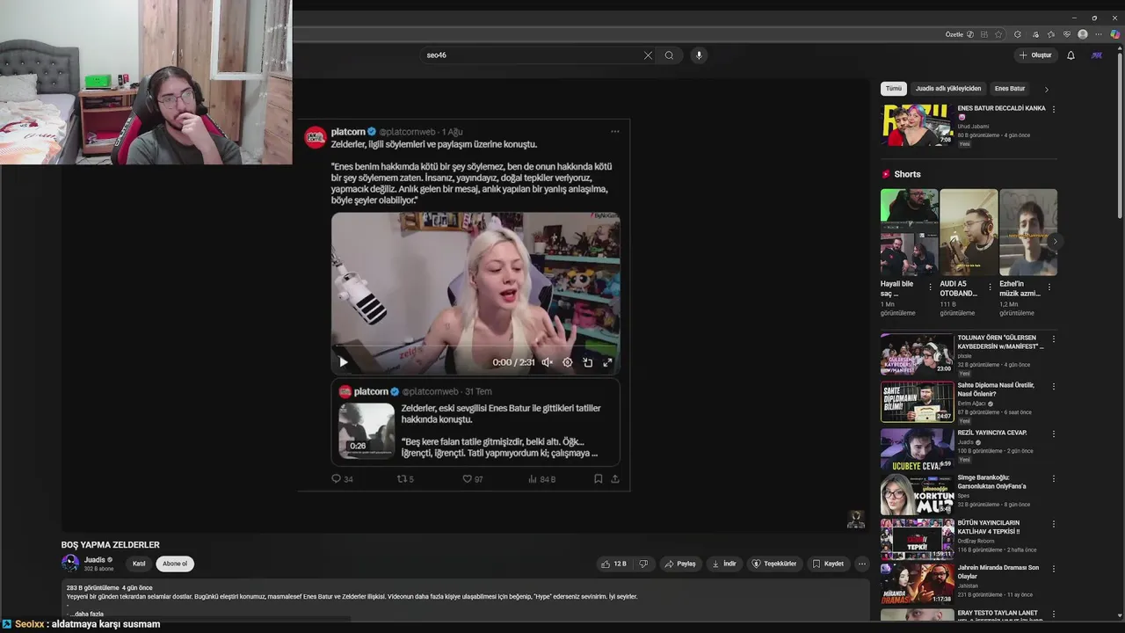The height and width of the screenshot is (633, 1125).
Task: Add page to favorites with star icon
Action: tap(998, 34)
